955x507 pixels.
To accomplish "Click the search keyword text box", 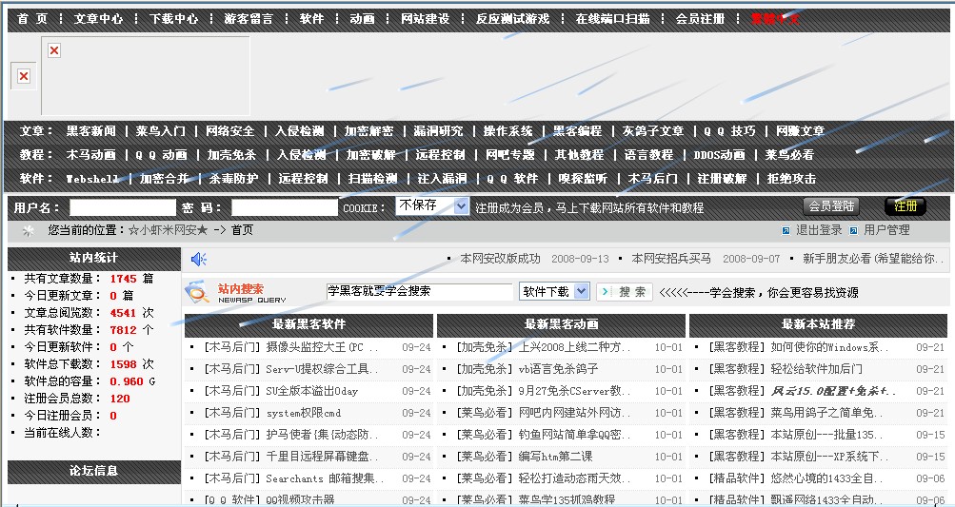I will (x=419, y=292).
